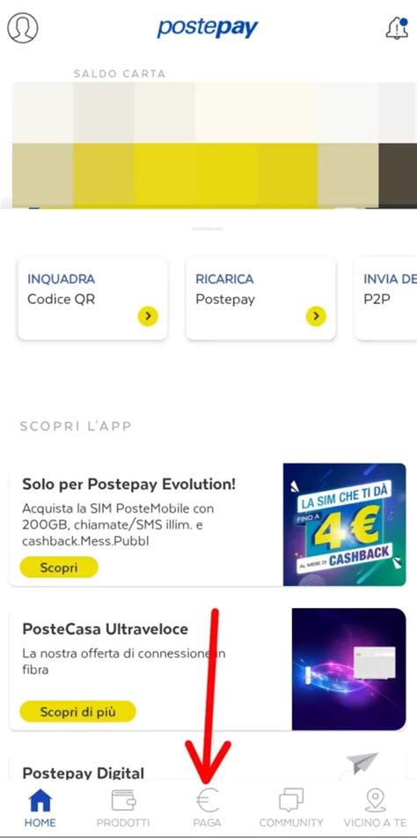
Task: Open the Community chat icon
Action: [291, 801]
